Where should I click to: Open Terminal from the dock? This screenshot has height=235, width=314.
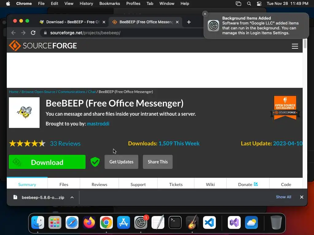(175, 222)
